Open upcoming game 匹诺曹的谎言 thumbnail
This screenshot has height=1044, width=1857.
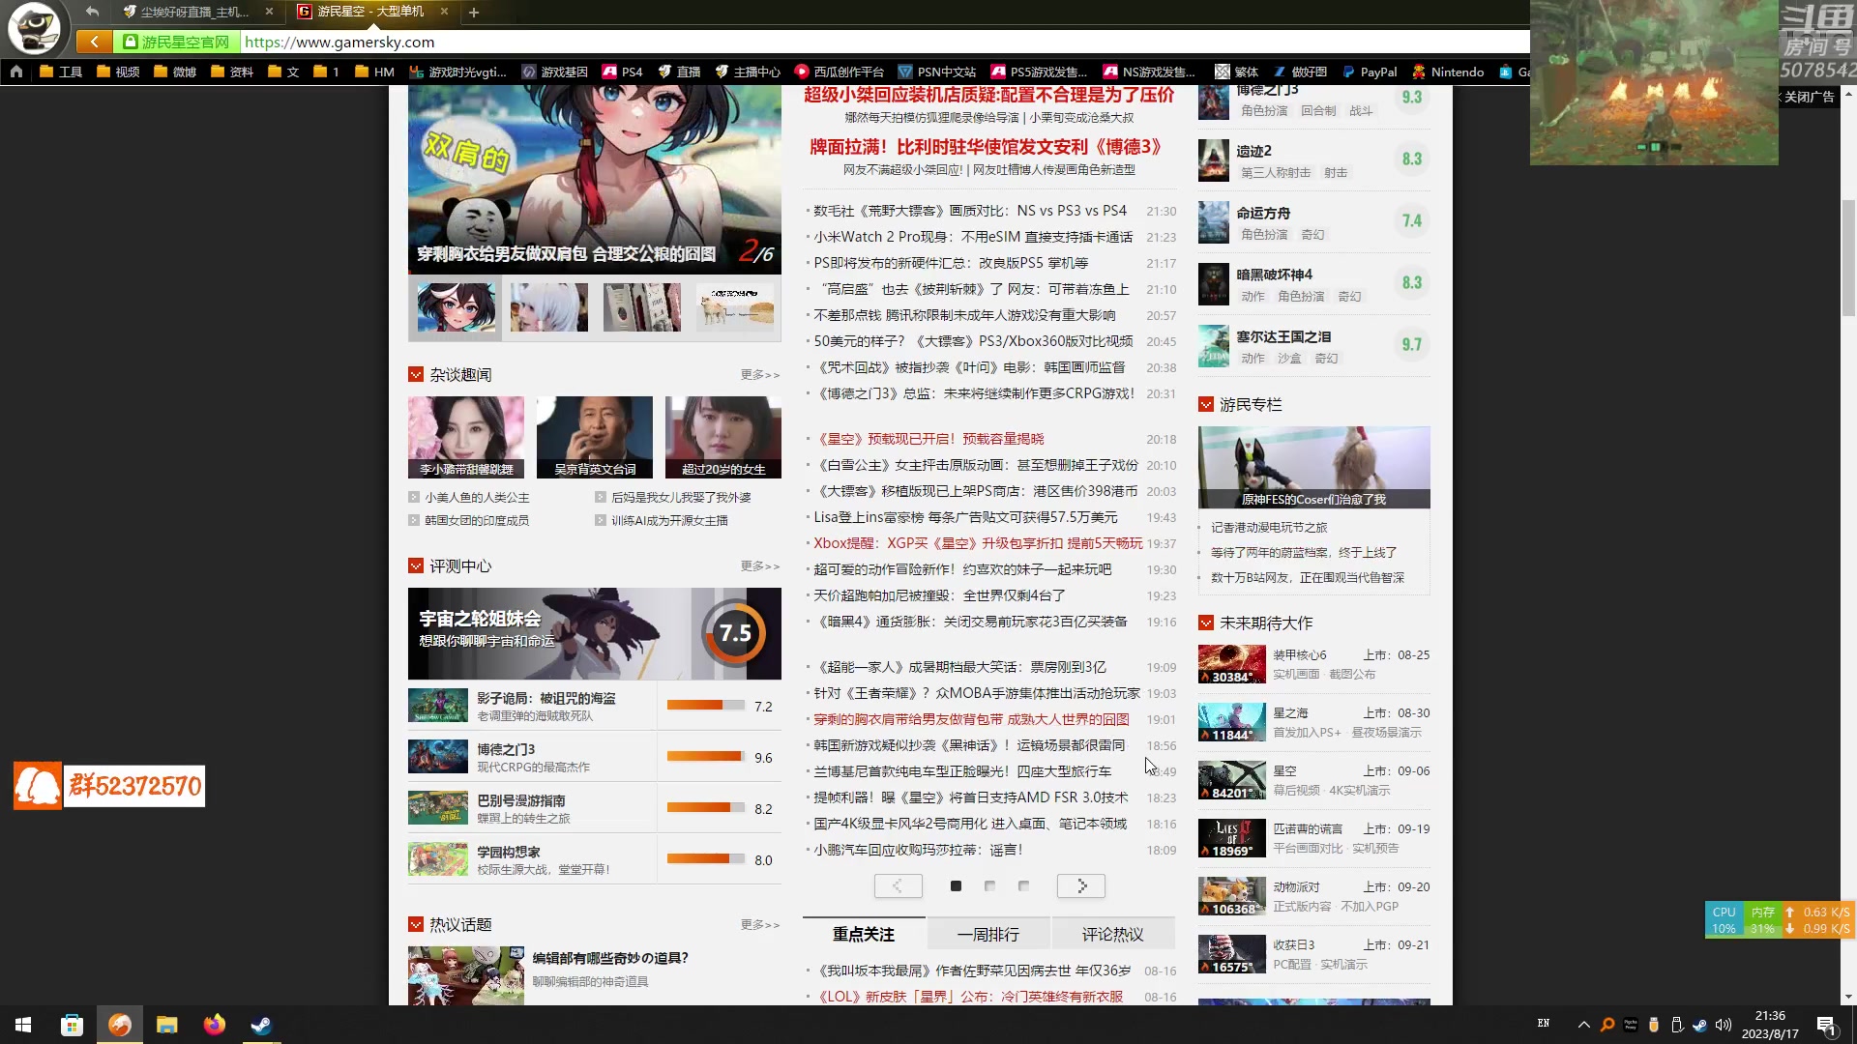tap(1231, 838)
